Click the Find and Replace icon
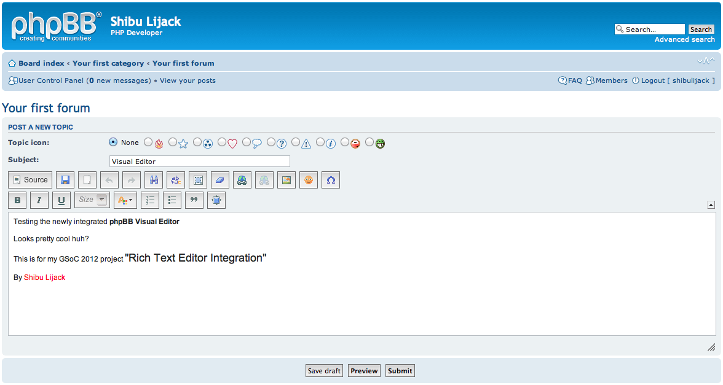 tap(175, 179)
